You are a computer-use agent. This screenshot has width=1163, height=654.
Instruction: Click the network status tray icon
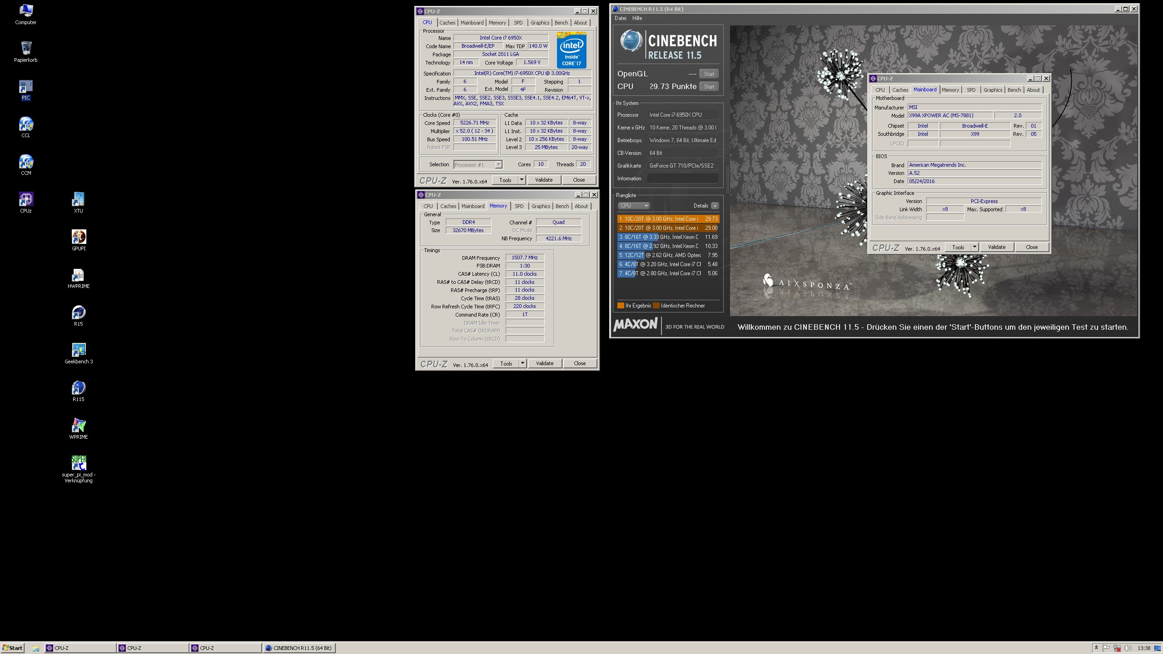coord(1117,648)
